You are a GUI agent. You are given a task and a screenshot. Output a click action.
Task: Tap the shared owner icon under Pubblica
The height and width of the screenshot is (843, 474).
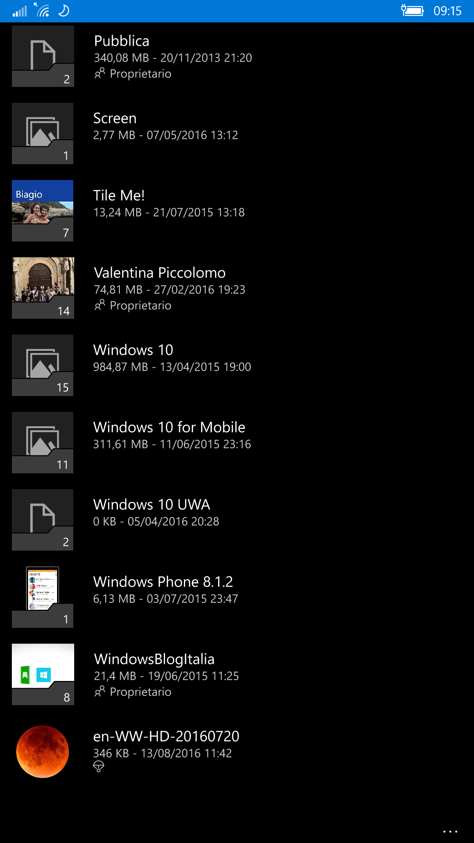[100, 73]
